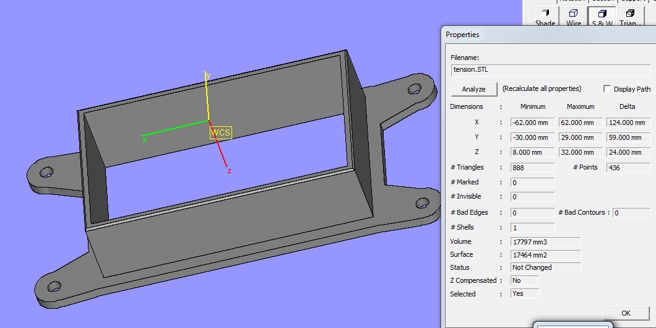Click the Invisible count field
Viewport: 656px width, 328px height.
tap(533, 197)
